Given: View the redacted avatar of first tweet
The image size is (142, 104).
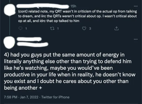Looking at the screenshot, I should (x=10, y=10).
